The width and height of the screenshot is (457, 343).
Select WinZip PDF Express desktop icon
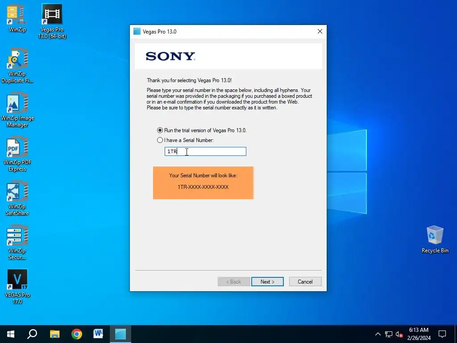[17, 155]
